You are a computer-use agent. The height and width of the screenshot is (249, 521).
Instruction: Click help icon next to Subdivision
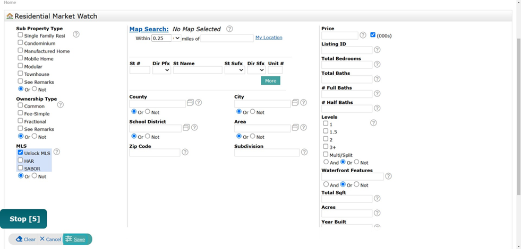coord(304,152)
